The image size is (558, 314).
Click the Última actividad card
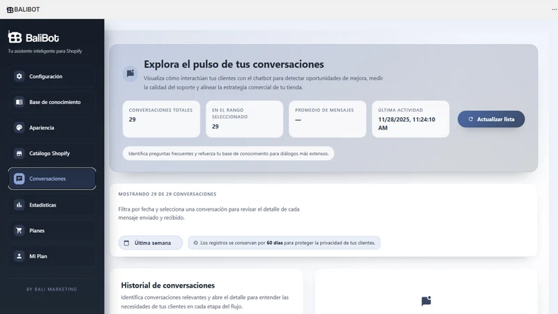[x=411, y=119]
